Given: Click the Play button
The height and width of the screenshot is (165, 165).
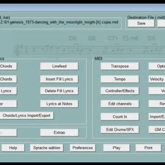Looking at the screenshot, I should 116,148.
